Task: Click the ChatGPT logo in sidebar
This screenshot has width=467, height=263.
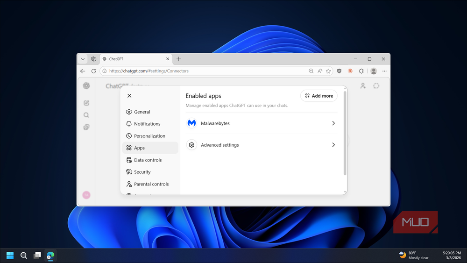Action: 86,86
